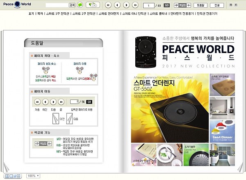Open 인덕션 전용기기 menu link

point(207,14)
